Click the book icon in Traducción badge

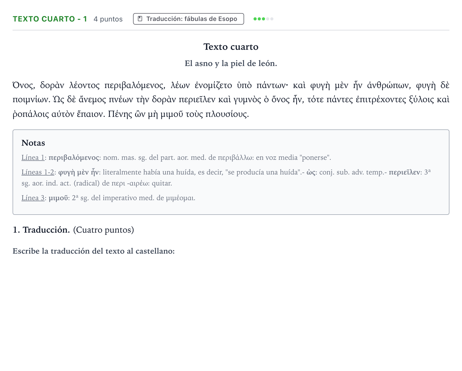pyautogui.click(x=140, y=19)
